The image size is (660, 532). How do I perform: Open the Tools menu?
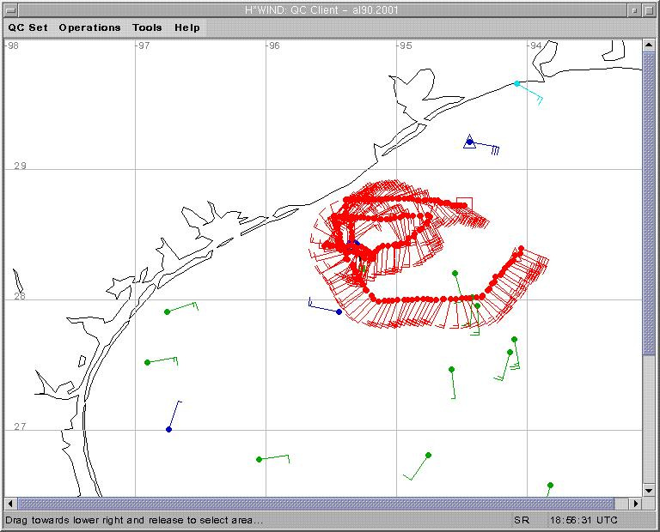pos(147,27)
